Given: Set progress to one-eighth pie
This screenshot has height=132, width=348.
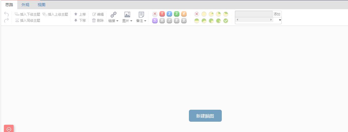Looking at the screenshot, I should 211,14.
